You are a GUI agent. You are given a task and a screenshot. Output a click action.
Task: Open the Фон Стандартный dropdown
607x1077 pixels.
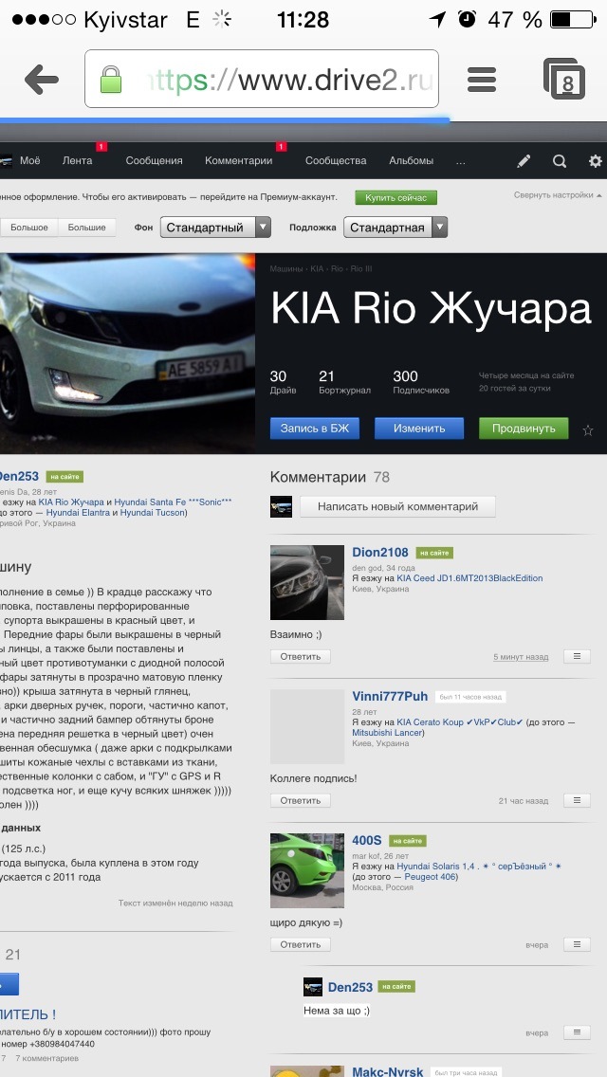215,228
